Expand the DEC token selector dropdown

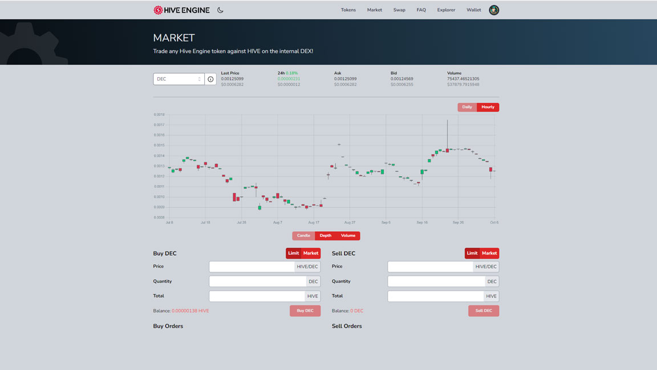[x=179, y=79]
